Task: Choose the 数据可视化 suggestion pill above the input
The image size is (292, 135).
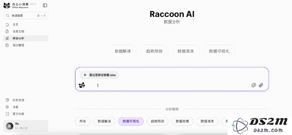Action: [219, 51]
